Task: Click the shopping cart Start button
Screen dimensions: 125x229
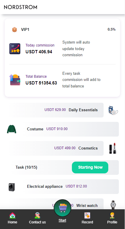Action: (62, 208)
